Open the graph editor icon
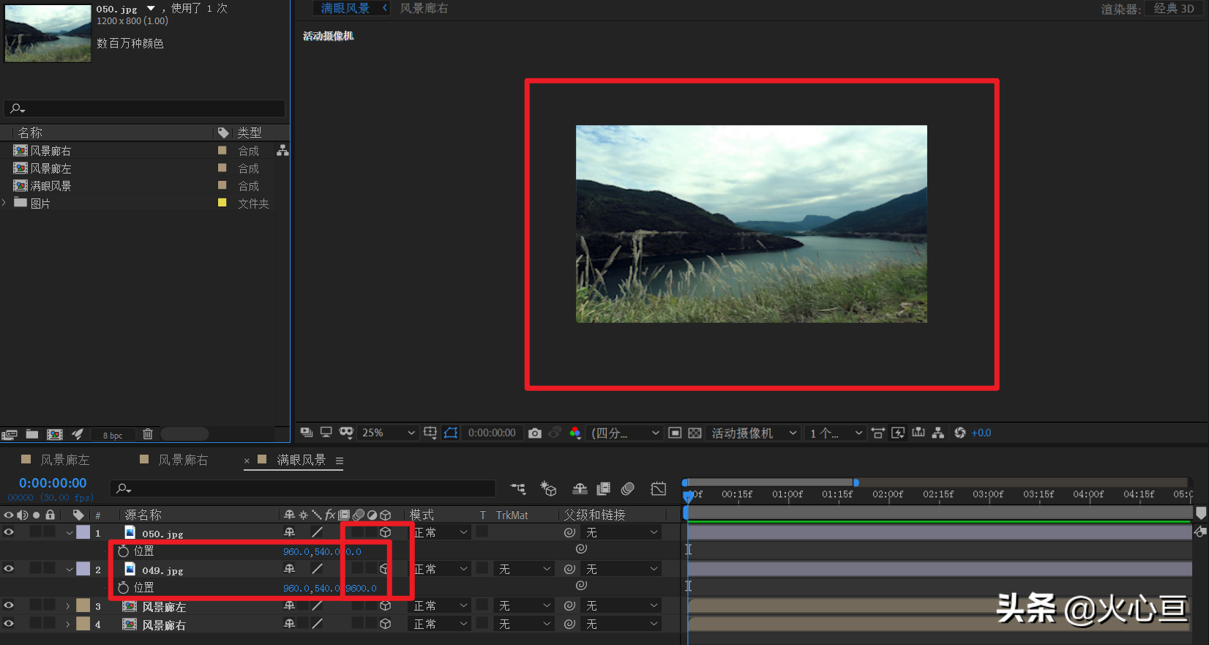Image resolution: width=1209 pixels, height=645 pixels. (x=659, y=488)
